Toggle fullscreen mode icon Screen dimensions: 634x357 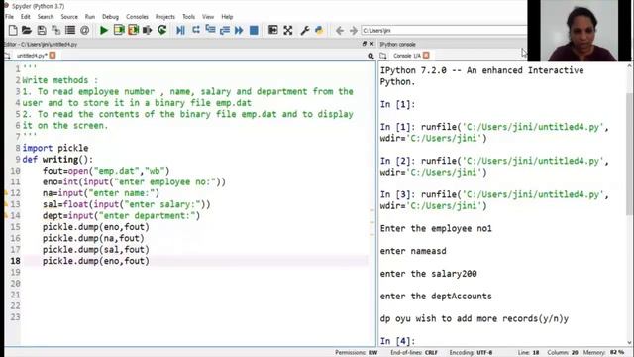(x=288, y=30)
